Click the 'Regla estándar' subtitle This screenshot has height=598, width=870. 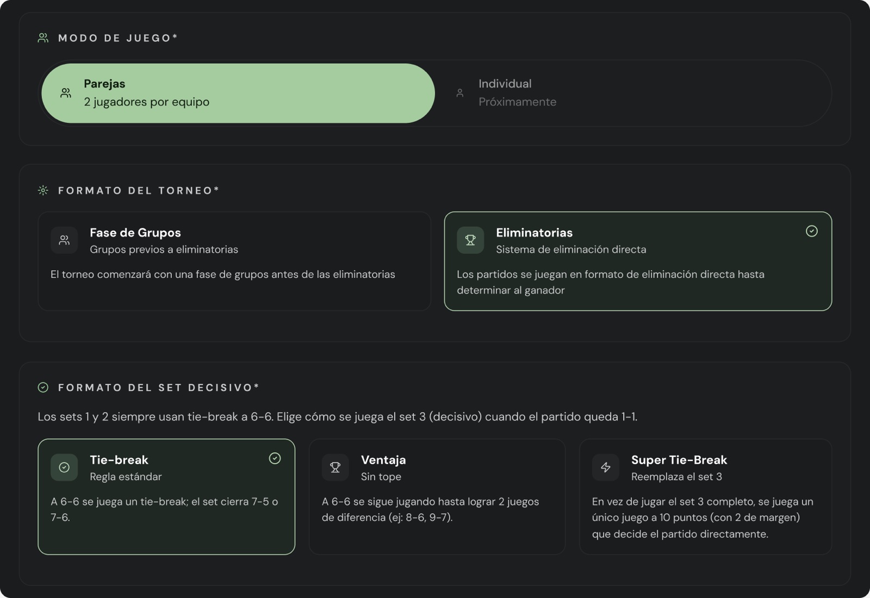tap(126, 477)
